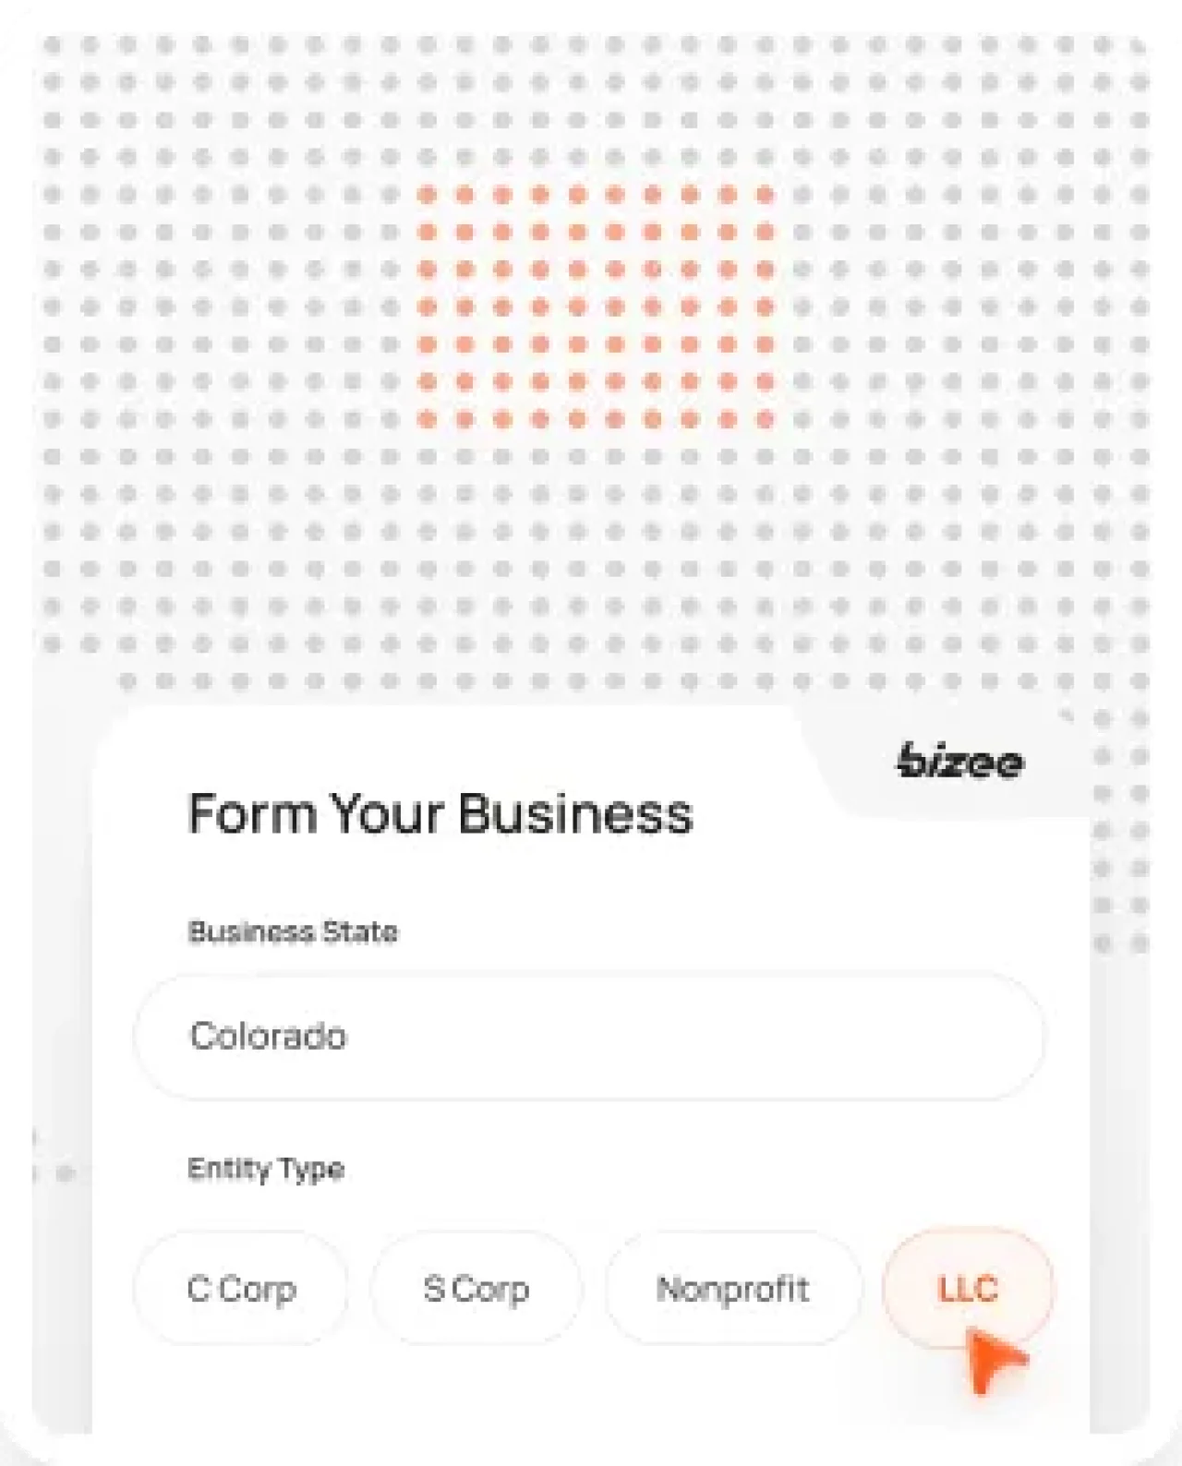Viewport: 1182px width, 1466px height.
Task: Choose Nonprofit as entity type
Action: click(x=733, y=1289)
